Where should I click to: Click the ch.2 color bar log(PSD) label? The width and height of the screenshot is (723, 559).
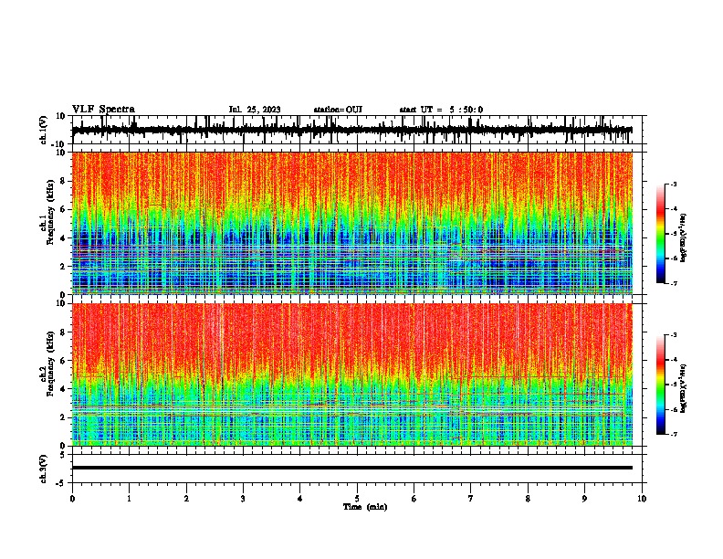tap(684, 388)
